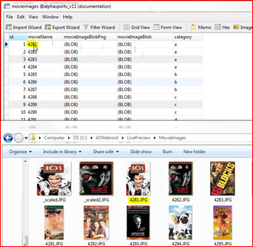The width and height of the screenshot is (253, 247).
Task: Navigate to LivePreview in breadcrumb
Action: point(139,138)
